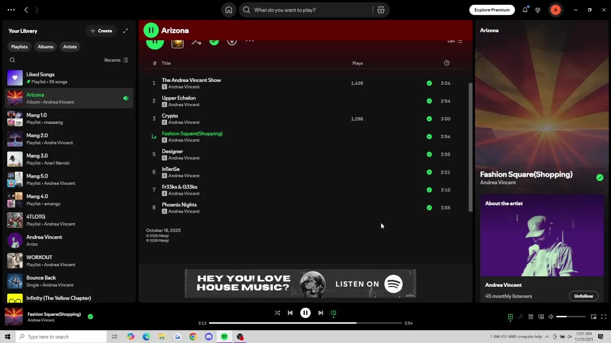Open Mang 1.0 playlist
The width and height of the screenshot is (611, 343).
point(69,119)
